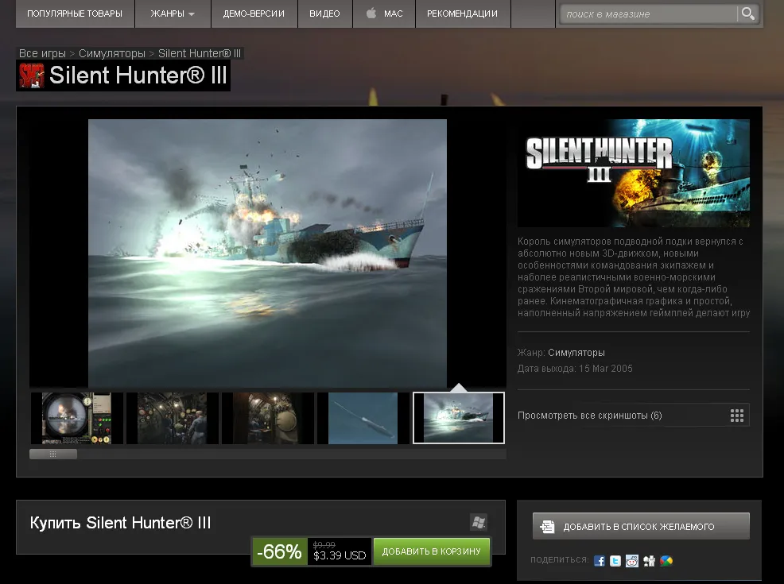Viewport: 784px width, 584px height.
Task: Go to Демо-версии section
Action: (254, 14)
